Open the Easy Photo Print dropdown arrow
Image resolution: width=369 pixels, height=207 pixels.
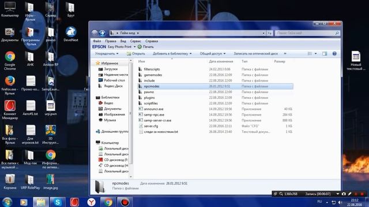134,47
